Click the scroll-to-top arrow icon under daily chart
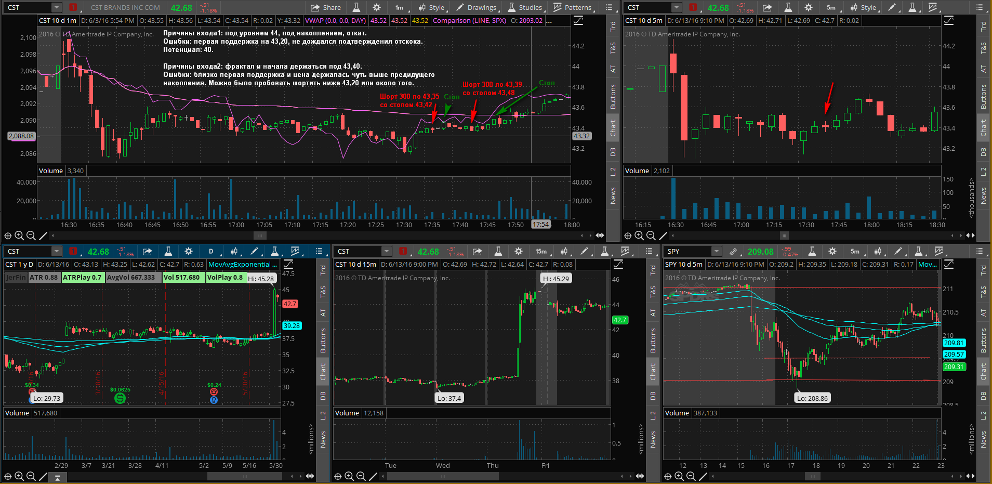Image resolution: width=992 pixels, height=484 pixels. pos(58,477)
